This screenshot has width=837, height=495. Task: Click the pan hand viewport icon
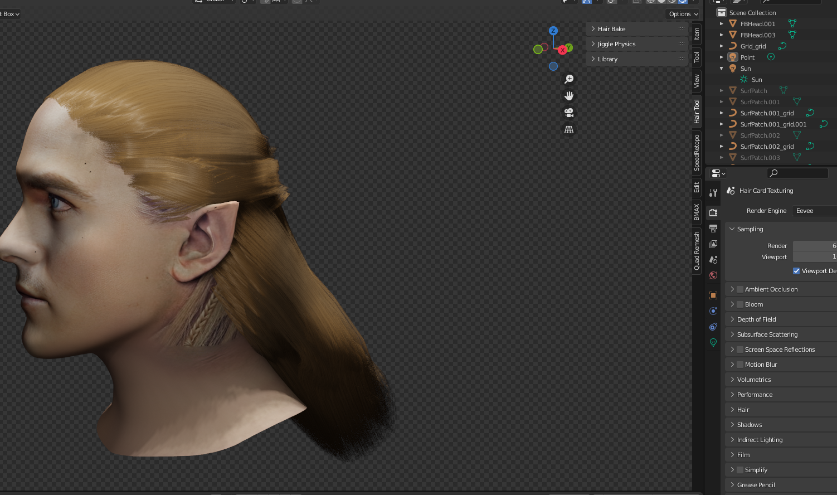[x=569, y=96]
